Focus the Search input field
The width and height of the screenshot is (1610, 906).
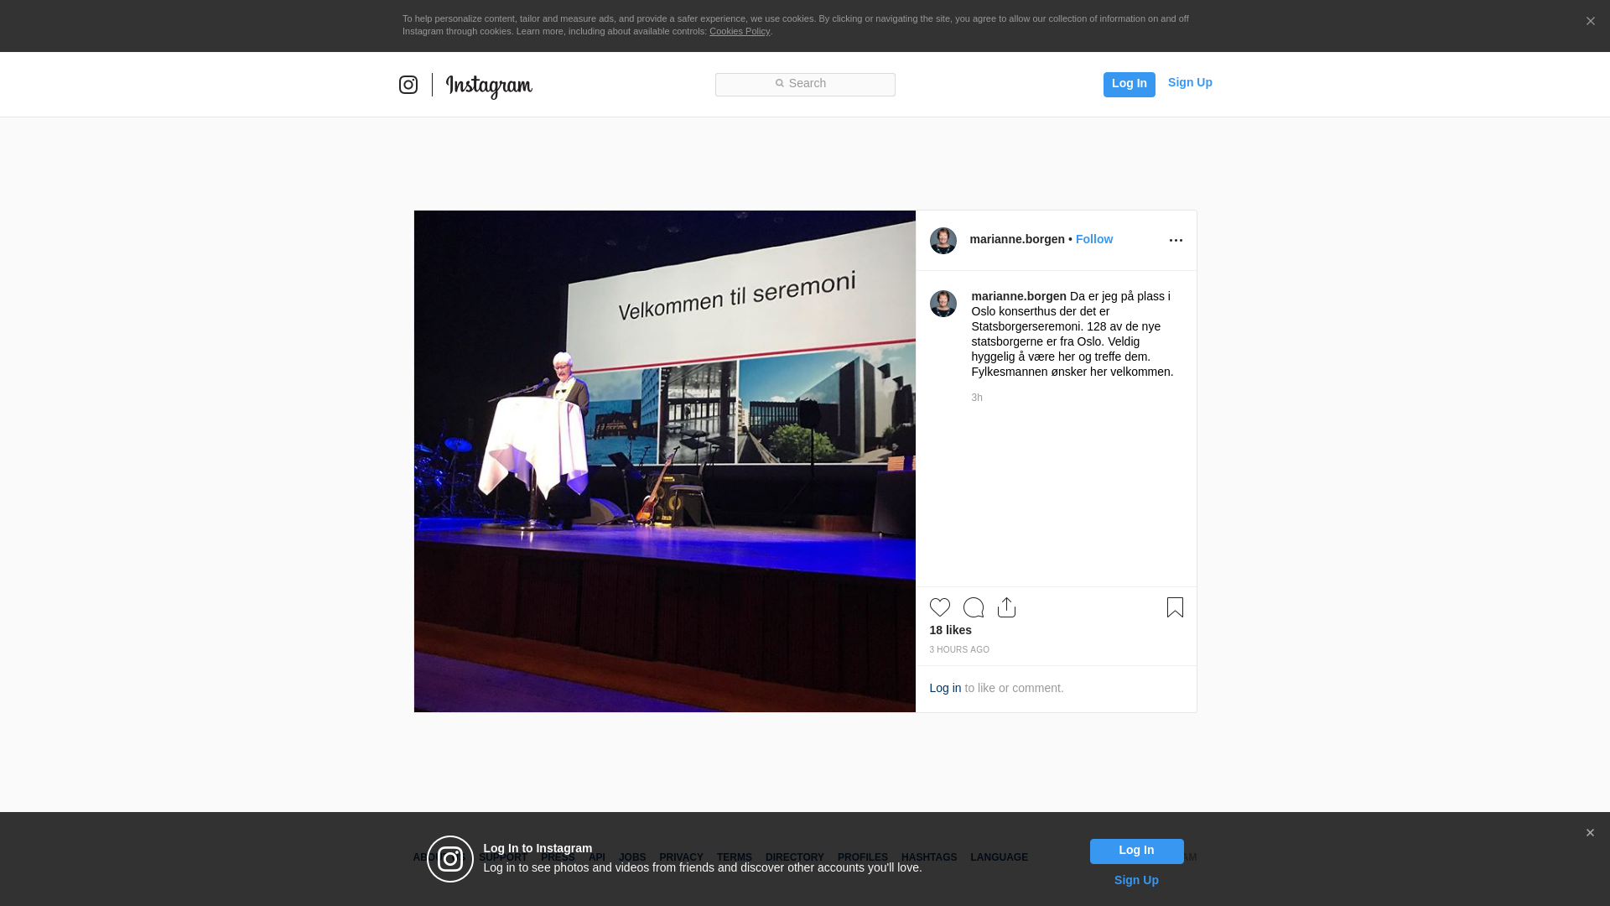click(805, 84)
